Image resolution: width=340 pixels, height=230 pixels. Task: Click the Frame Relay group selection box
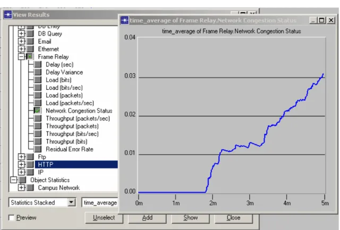click(x=30, y=57)
